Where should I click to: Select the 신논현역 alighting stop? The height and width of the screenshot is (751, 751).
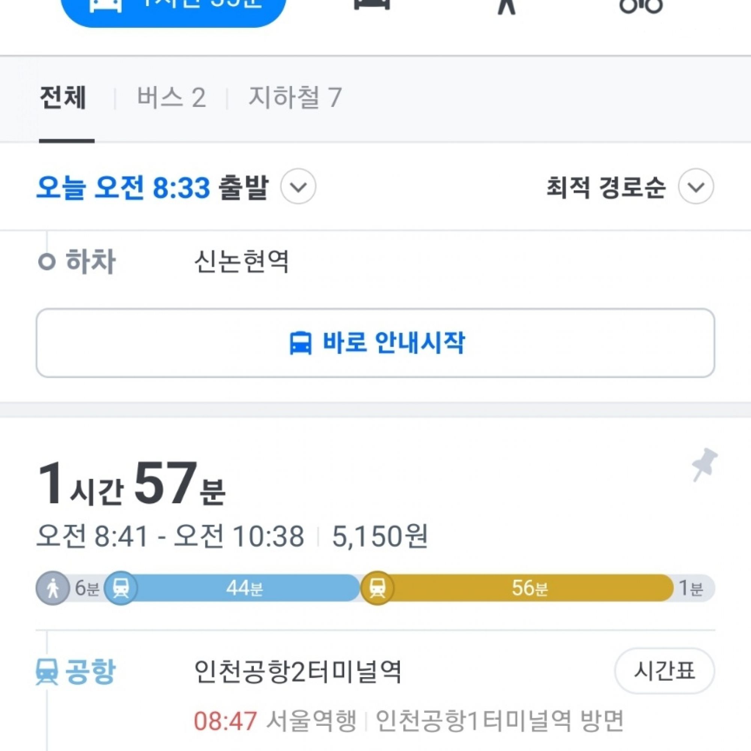pos(242,262)
